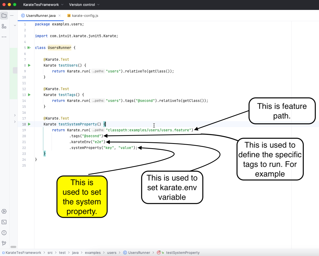The height and width of the screenshot is (256, 319).
Task: Click the horizontal scrollbar in the left panel
Action: (x=13, y=247)
